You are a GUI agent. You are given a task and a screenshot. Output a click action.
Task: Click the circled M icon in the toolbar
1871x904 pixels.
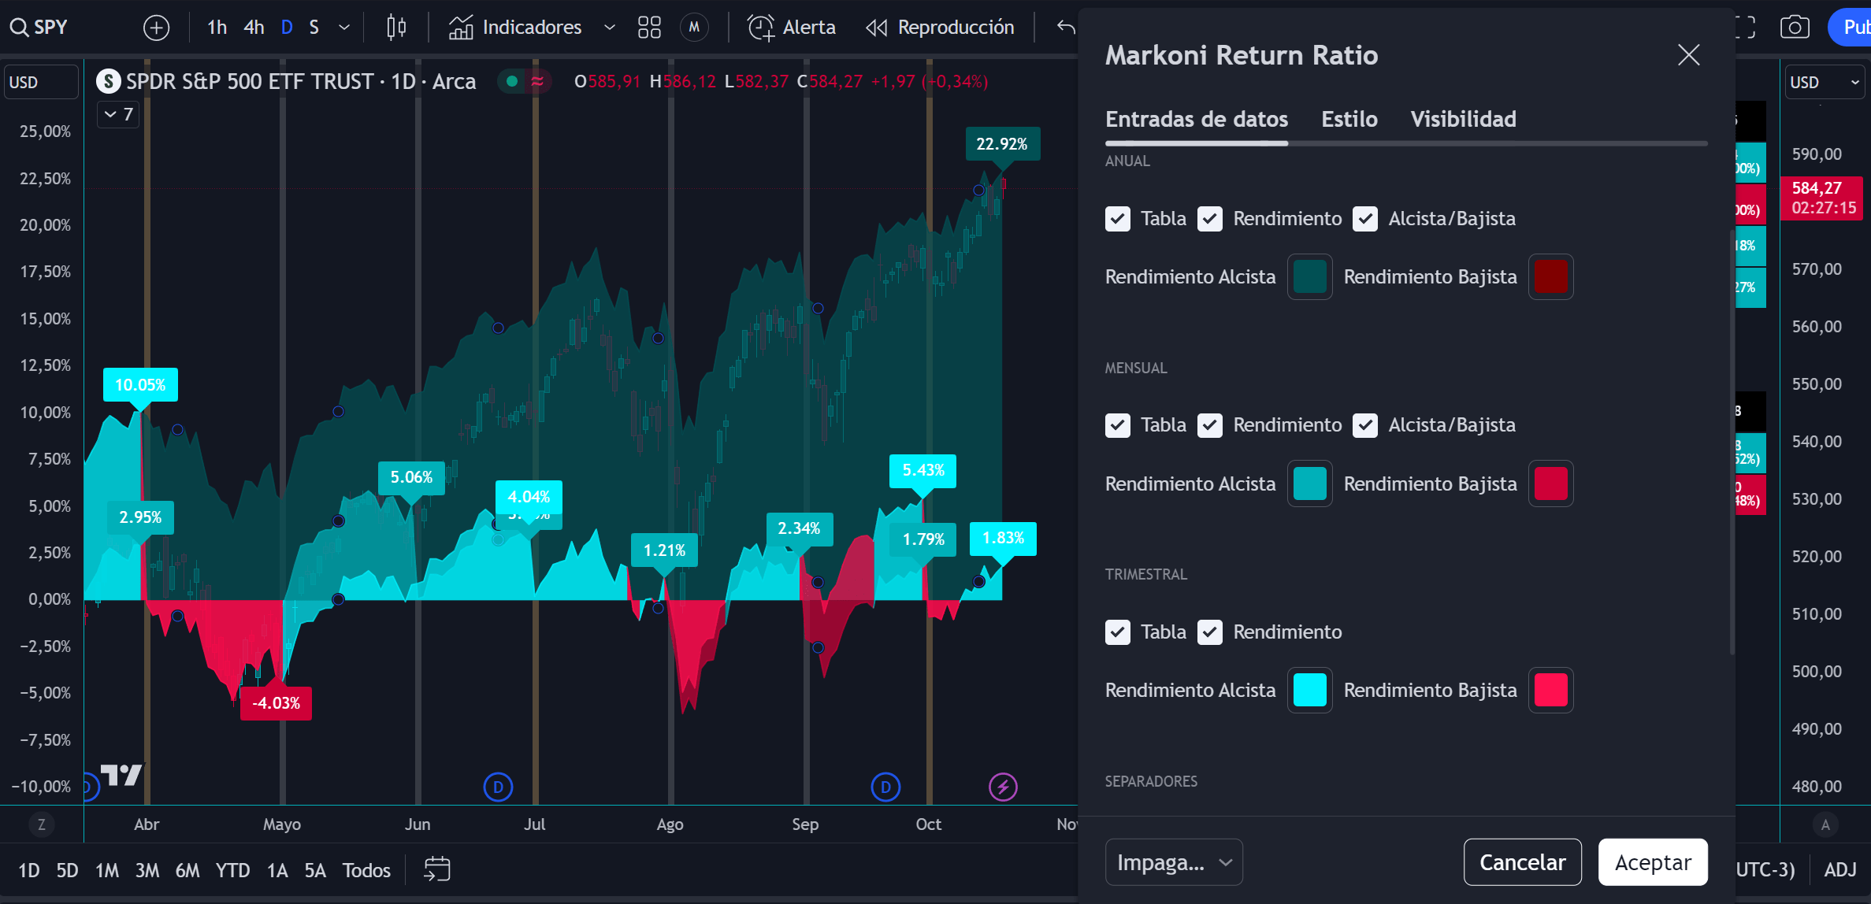coord(694,28)
